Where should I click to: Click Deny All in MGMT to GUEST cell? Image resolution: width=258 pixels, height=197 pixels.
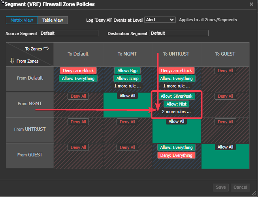[x=226, y=96]
